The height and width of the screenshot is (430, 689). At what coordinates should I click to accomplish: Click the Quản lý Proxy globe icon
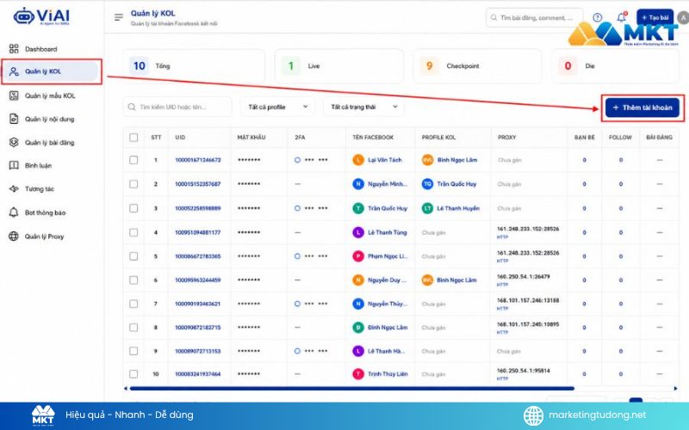click(x=14, y=236)
